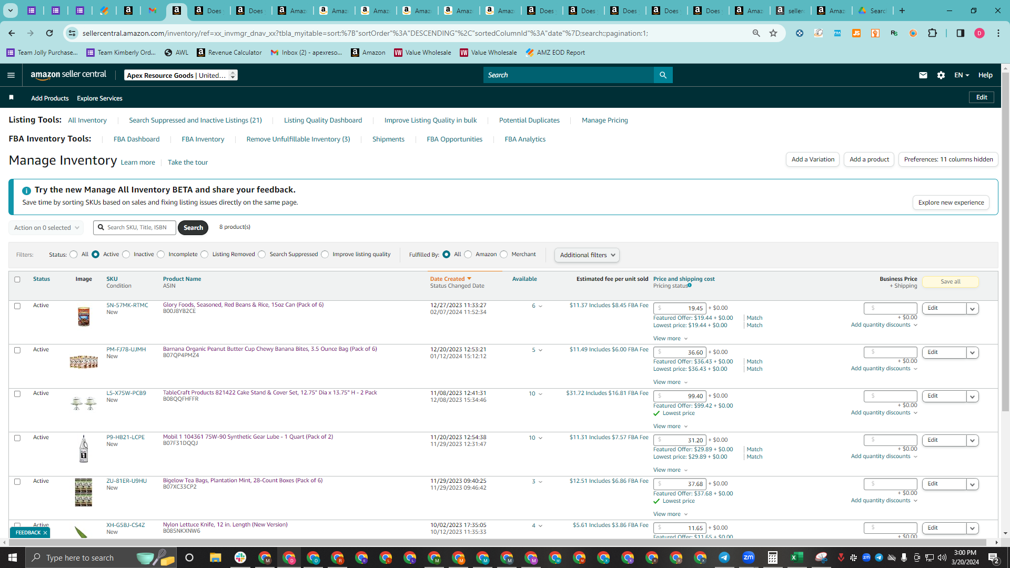The height and width of the screenshot is (568, 1010).
Task: Go back with the browser back arrow
Action: (x=12, y=33)
